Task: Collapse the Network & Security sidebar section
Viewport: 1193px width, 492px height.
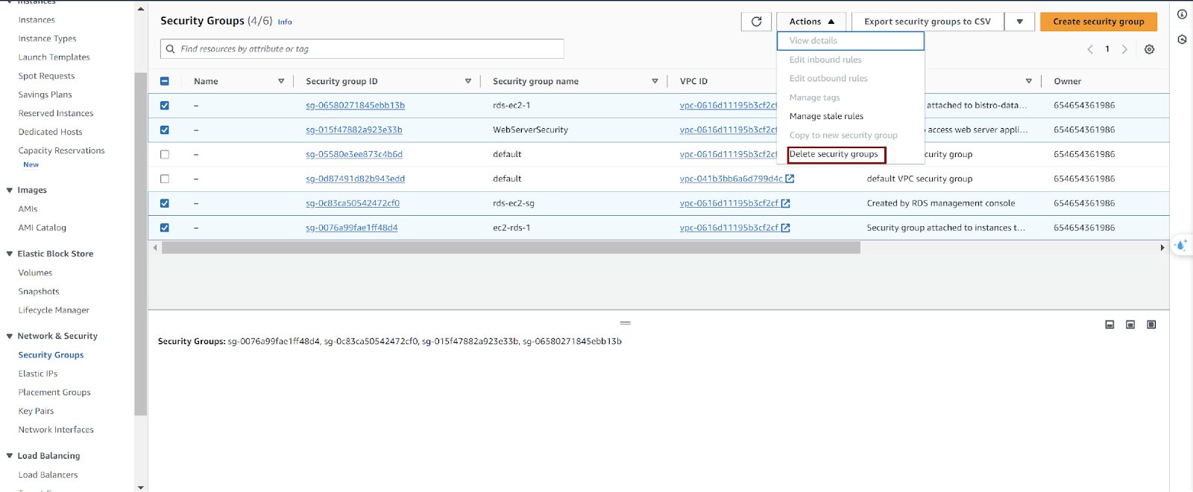Action: (x=10, y=336)
